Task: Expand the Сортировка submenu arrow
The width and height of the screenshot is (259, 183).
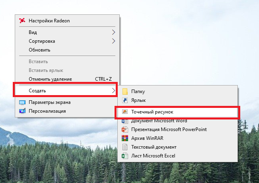Action: tap(113, 41)
